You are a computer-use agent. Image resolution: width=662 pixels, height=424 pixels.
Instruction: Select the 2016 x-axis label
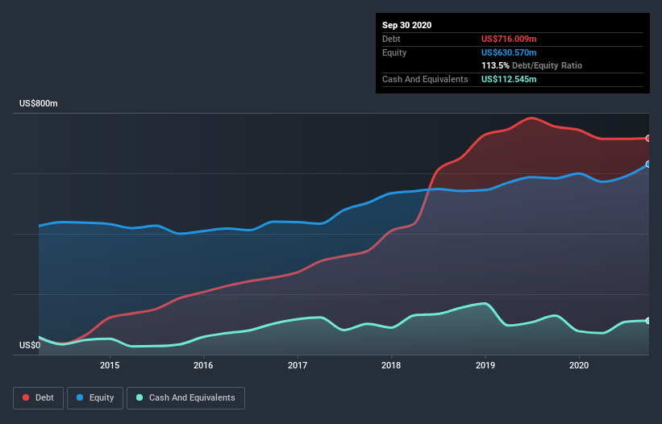pos(203,365)
